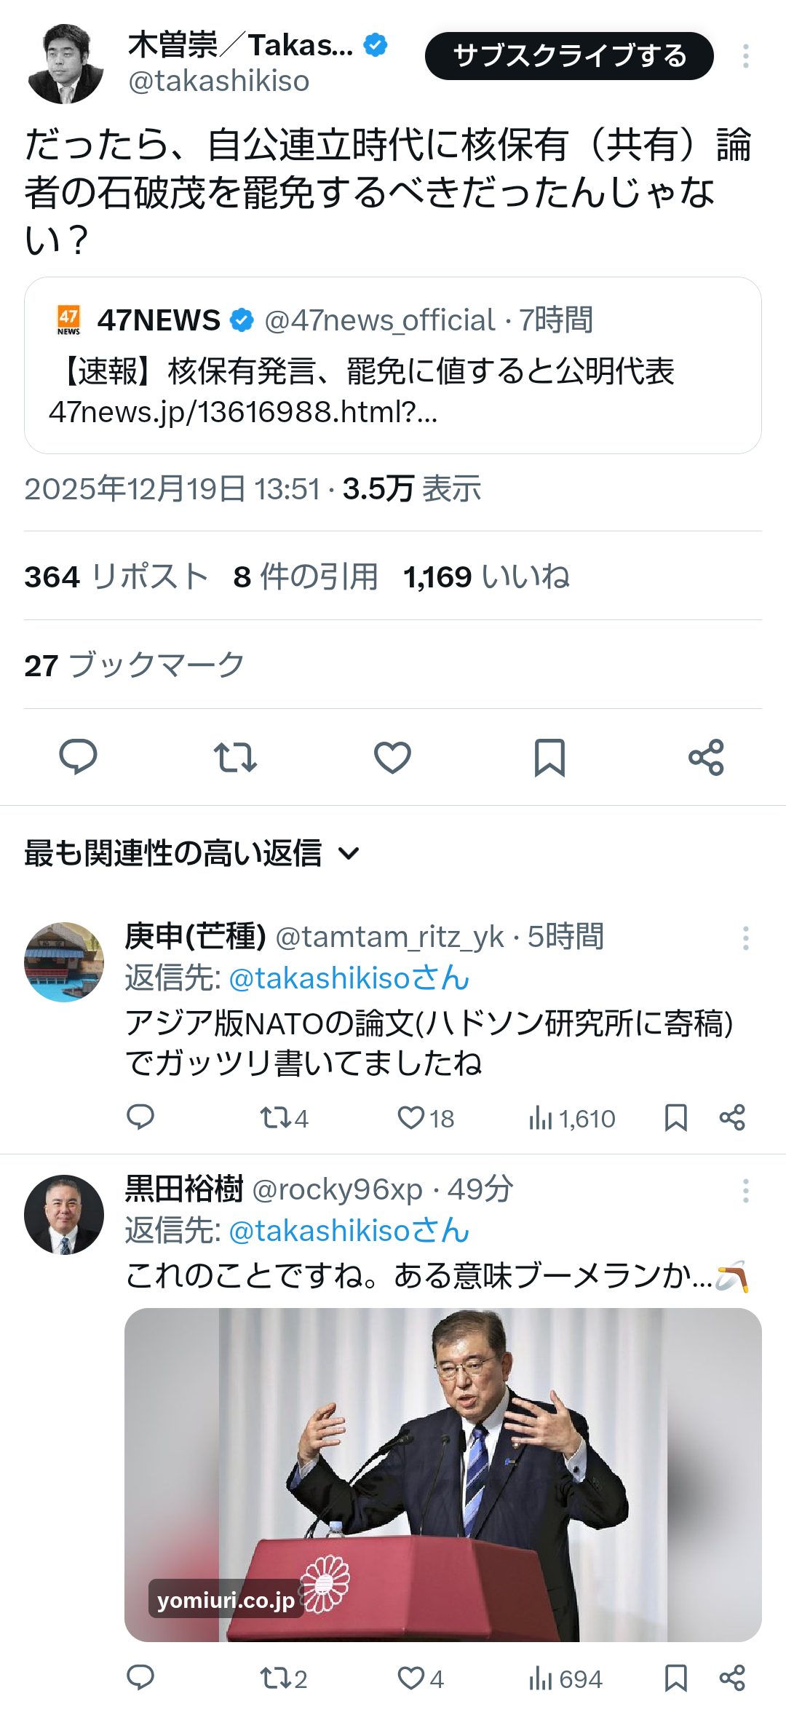Tap reply icon under main post

click(78, 757)
